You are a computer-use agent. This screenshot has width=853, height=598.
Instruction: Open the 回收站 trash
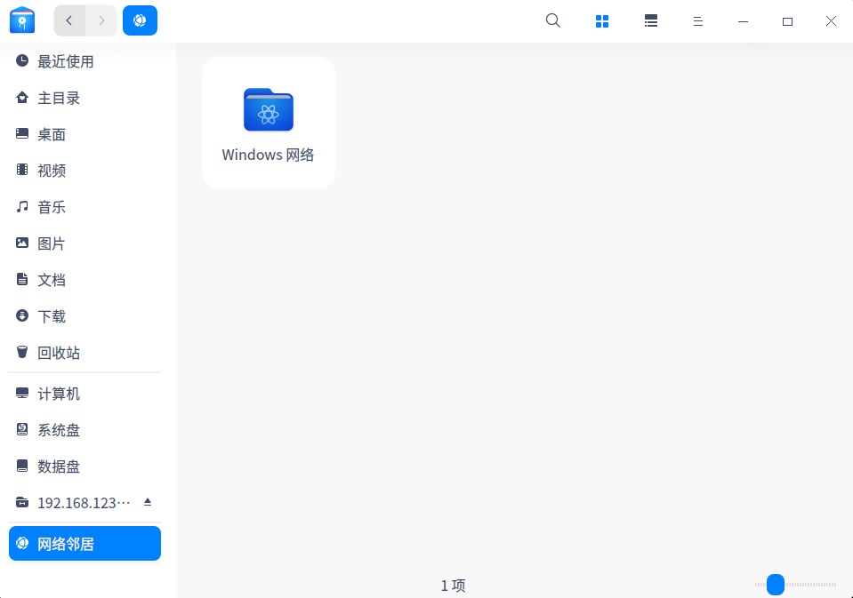pyautogui.click(x=59, y=353)
